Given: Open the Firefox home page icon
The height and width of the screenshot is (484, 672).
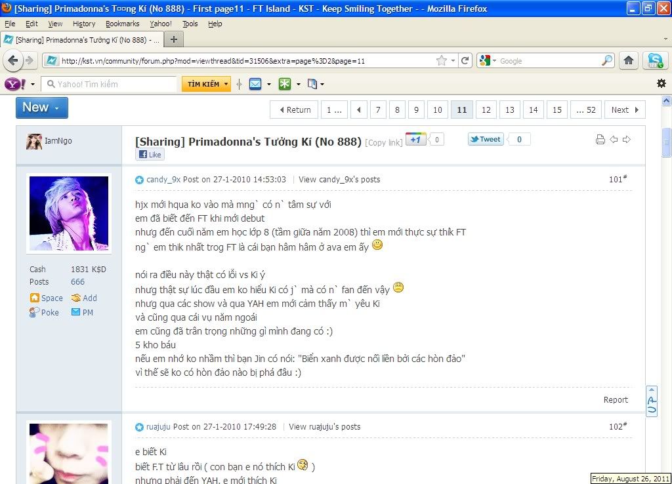Looking at the screenshot, I should pyautogui.click(x=629, y=60).
